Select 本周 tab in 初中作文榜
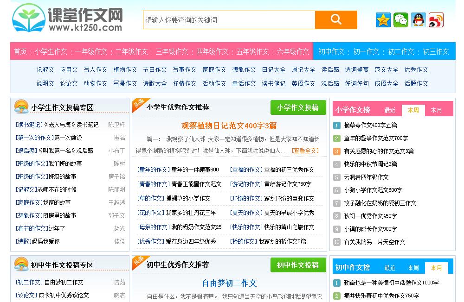 click(x=413, y=268)
